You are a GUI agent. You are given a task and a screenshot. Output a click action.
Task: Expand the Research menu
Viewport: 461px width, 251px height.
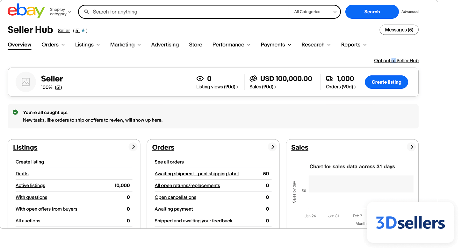tap(316, 45)
